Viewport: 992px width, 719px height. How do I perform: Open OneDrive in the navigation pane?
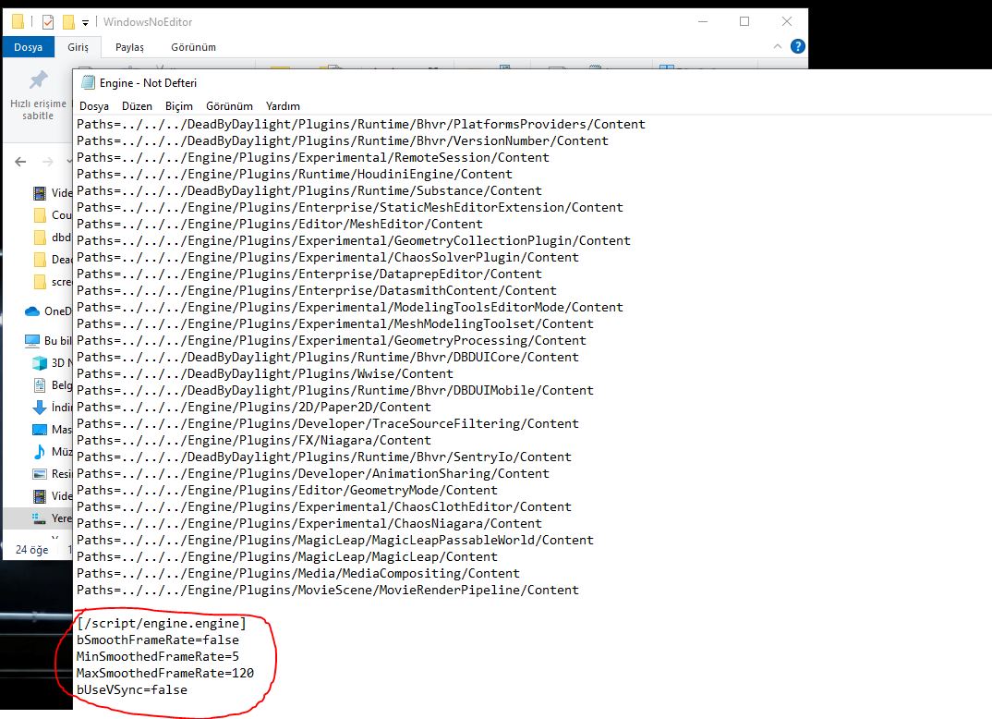[x=48, y=311]
